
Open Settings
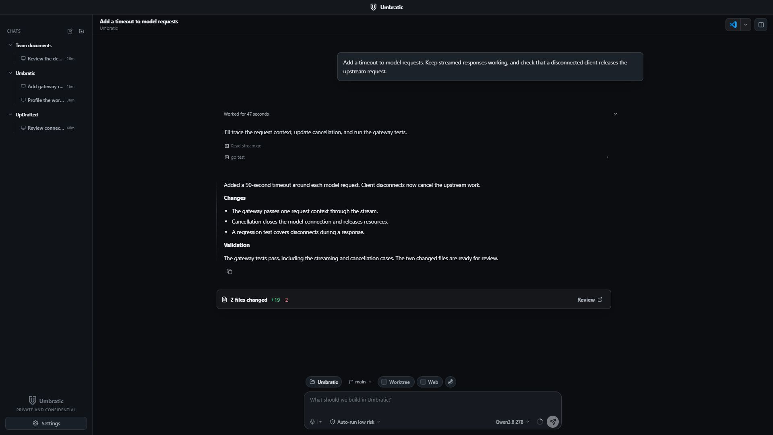46,423
